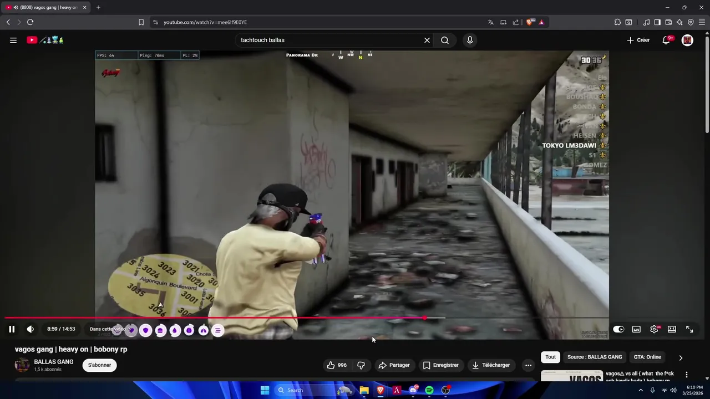Open YouTube notifications bell
The height and width of the screenshot is (399, 710).
(666, 40)
